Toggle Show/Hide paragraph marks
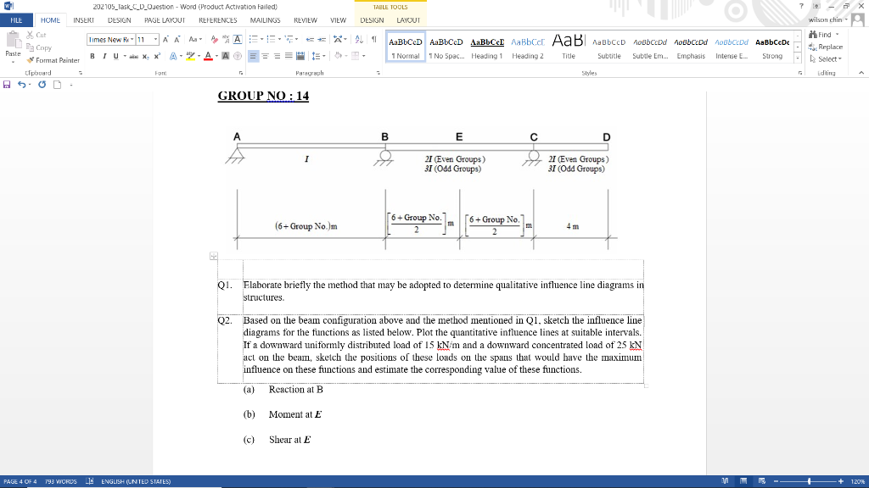 (x=373, y=39)
